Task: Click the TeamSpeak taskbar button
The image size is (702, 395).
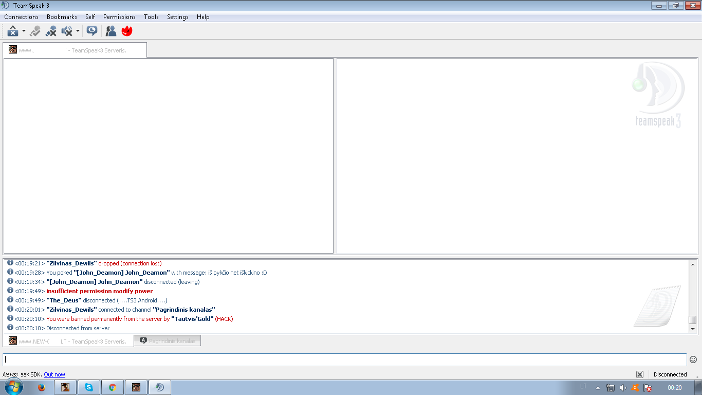Action: pos(160,387)
